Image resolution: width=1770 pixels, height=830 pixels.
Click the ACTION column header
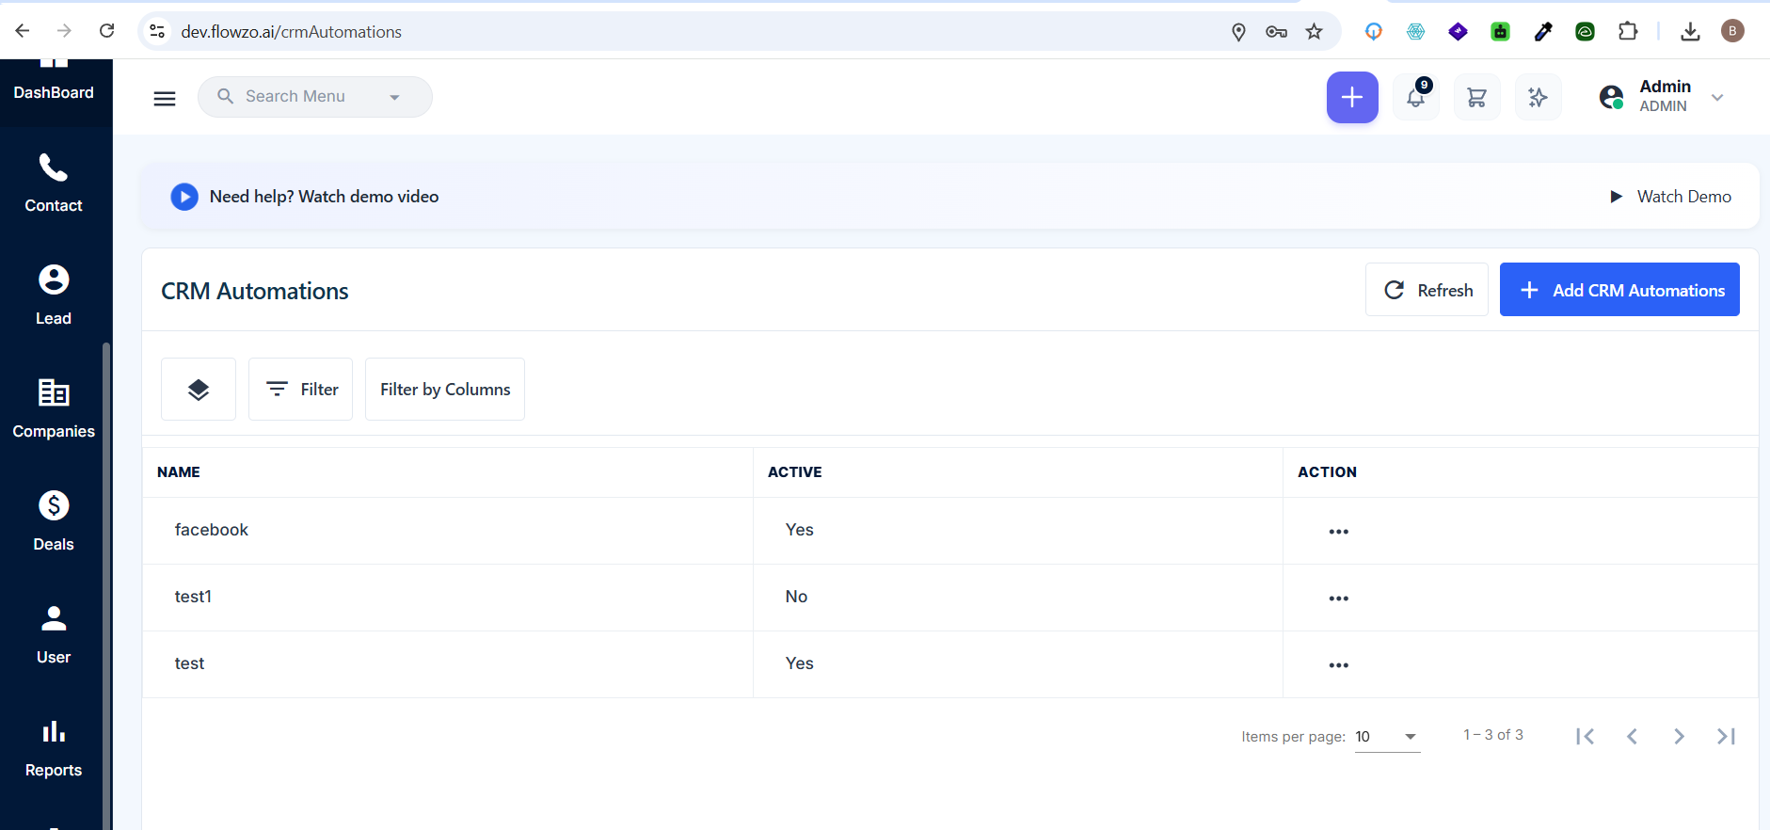point(1327,472)
